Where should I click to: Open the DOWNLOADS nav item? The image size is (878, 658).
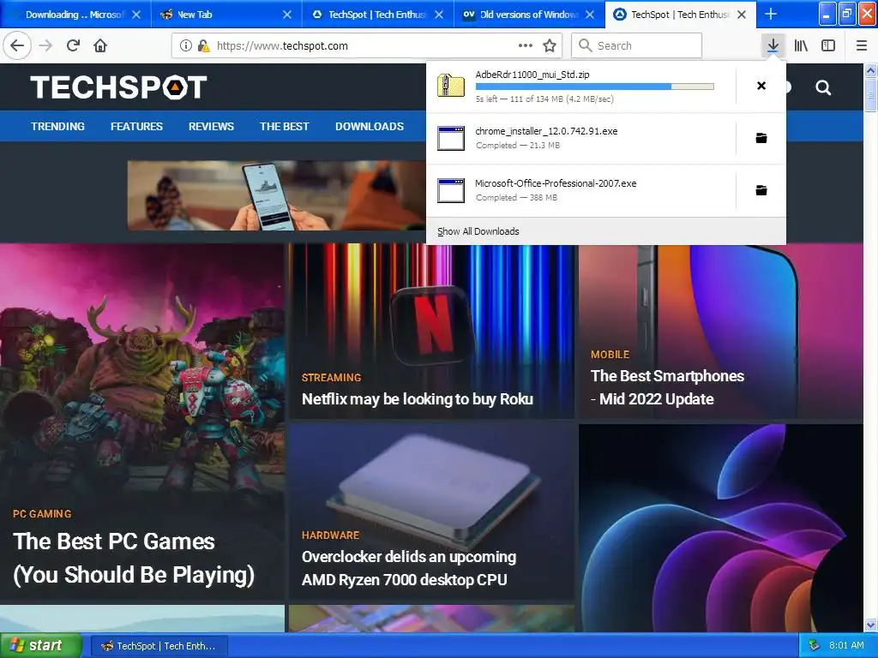click(370, 127)
